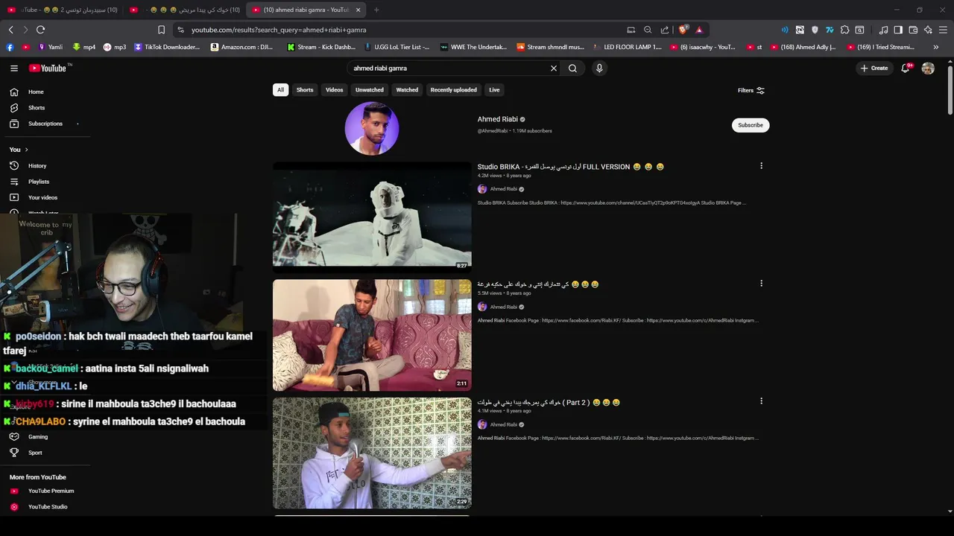
Task: Click the Ahmed Riabi channel avatar
Action: pyautogui.click(x=372, y=129)
